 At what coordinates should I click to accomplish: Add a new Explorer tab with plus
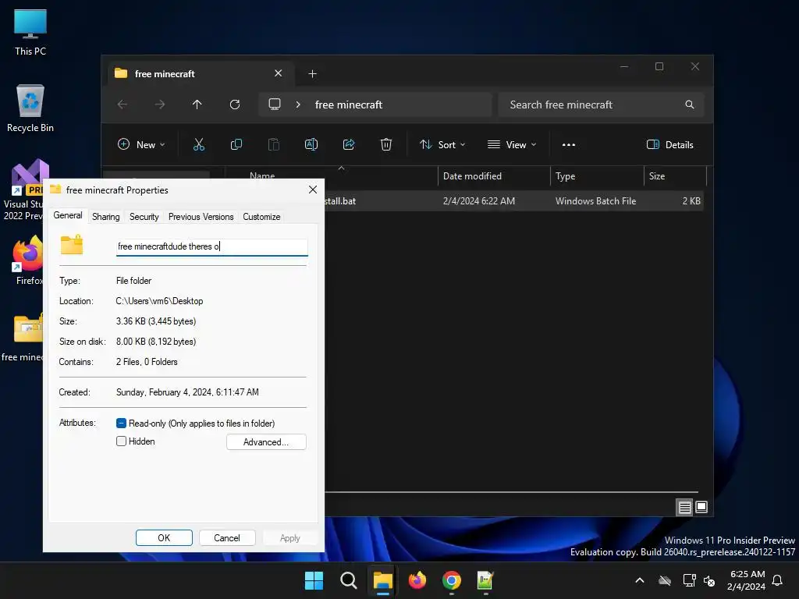click(312, 74)
